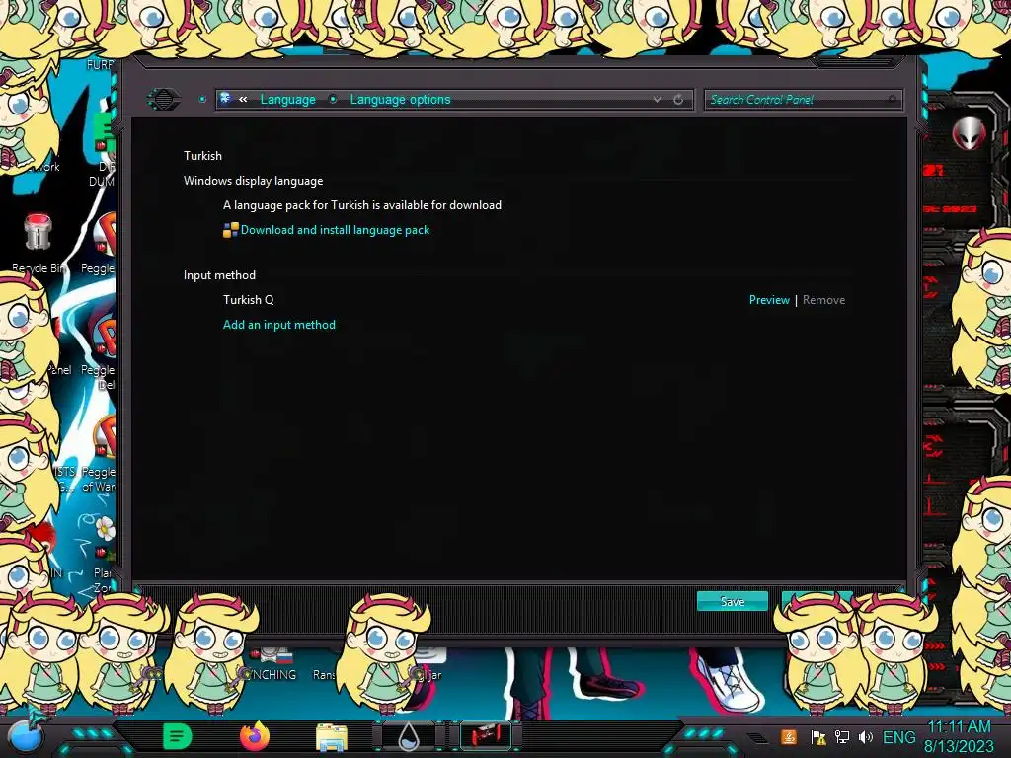
Task: Click the Alienware head gadget icon
Action: (969, 133)
